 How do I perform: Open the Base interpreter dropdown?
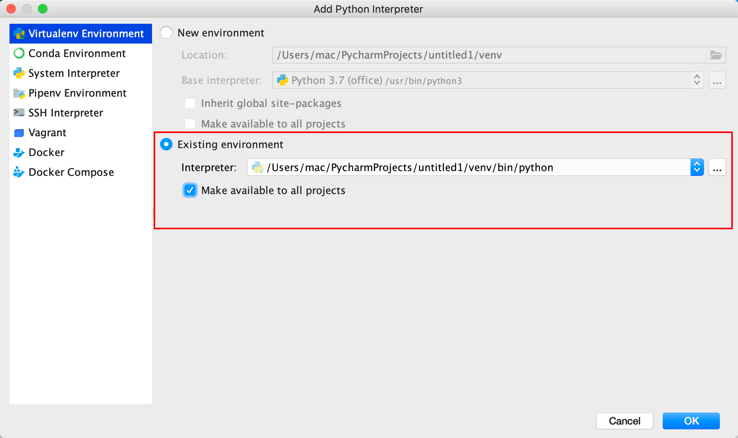[x=697, y=80]
